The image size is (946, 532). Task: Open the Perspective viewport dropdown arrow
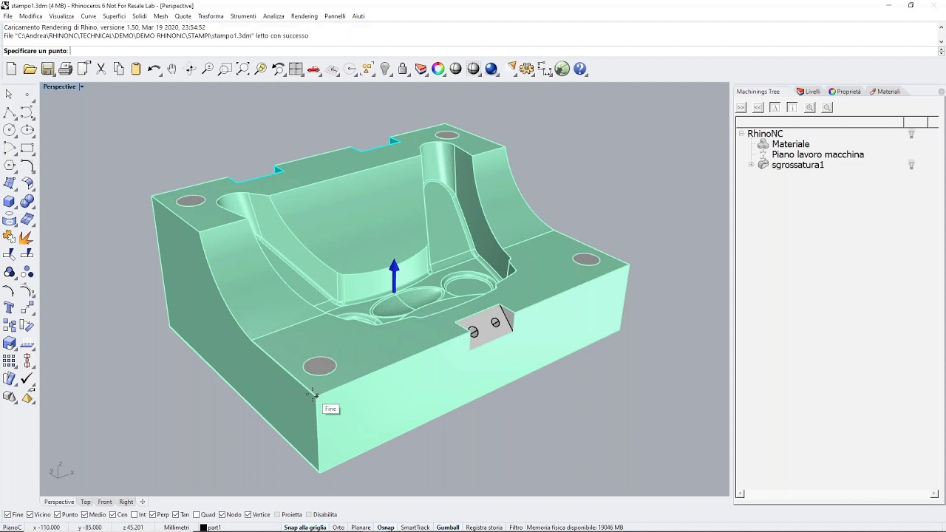[x=81, y=86]
